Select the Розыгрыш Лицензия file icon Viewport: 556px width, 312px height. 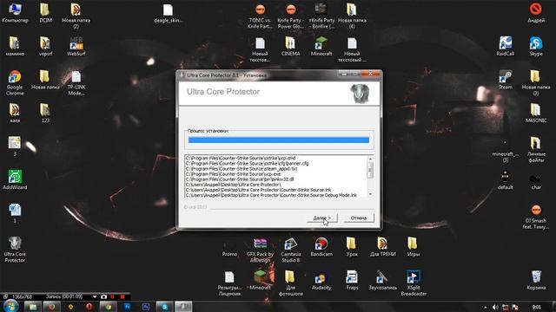point(229,283)
